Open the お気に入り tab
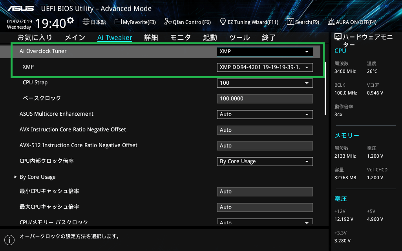The image size is (402, 251). 35,38
